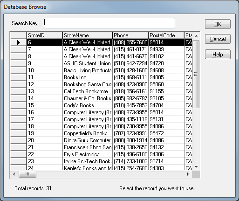
Task: Click the horizontal scroll left arrow
Action: [x=14, y=174]
